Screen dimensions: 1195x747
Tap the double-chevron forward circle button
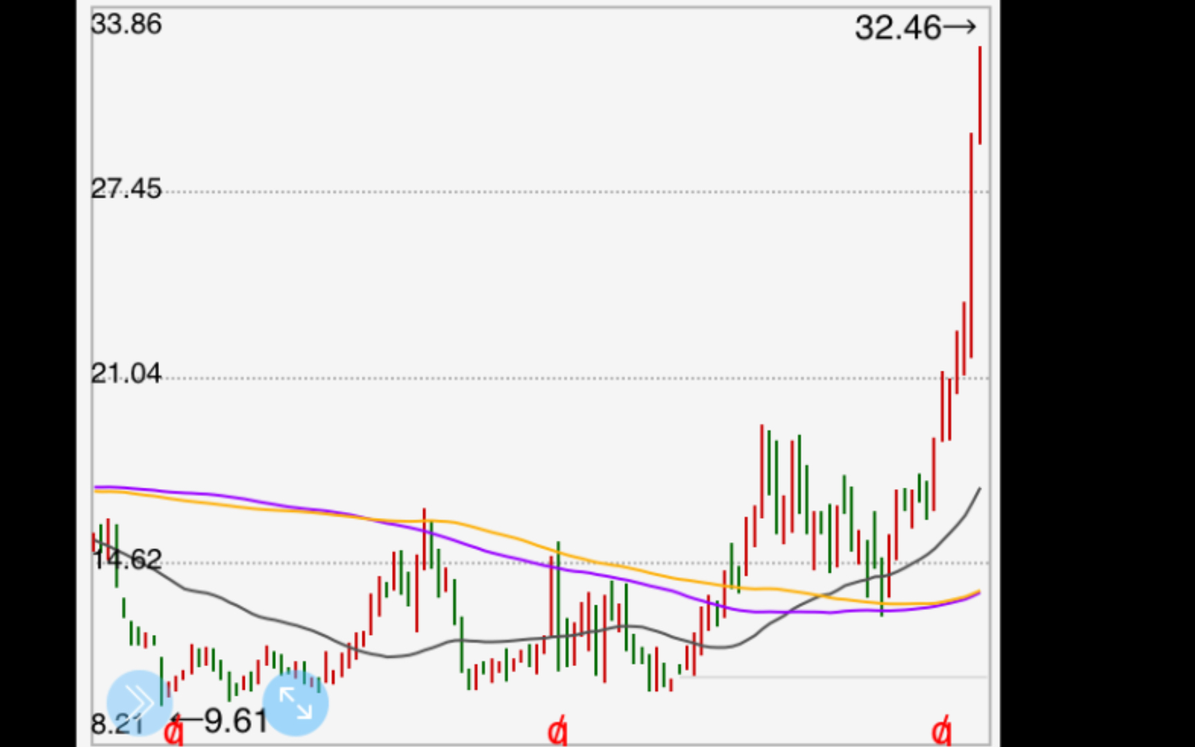[139, 702]
